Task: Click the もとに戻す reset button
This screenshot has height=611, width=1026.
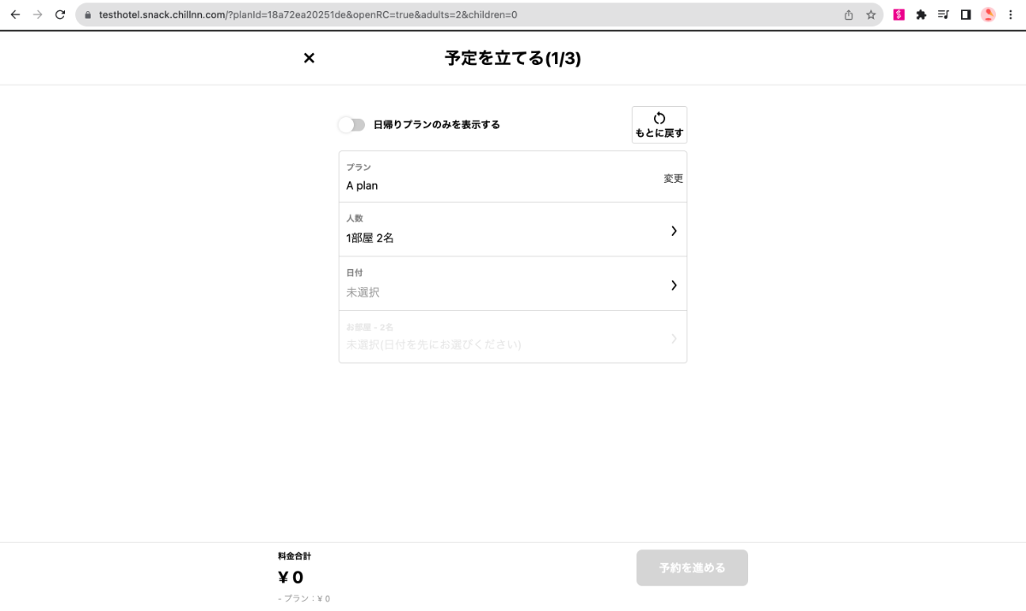Action: click(x=658, y=125)
